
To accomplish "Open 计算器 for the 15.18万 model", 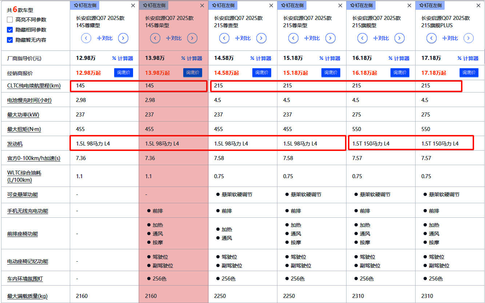I will (x=330, y=58).
